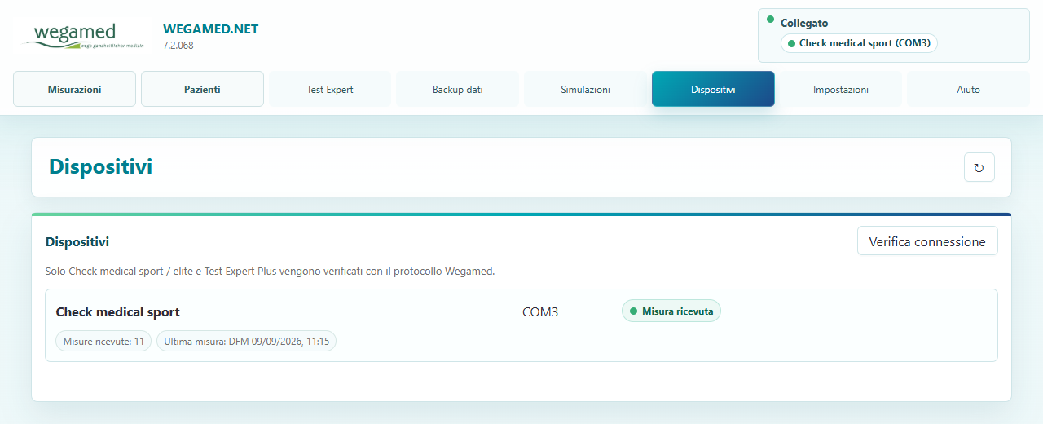Click the COM3 port label in the device row

coord(540,311)
